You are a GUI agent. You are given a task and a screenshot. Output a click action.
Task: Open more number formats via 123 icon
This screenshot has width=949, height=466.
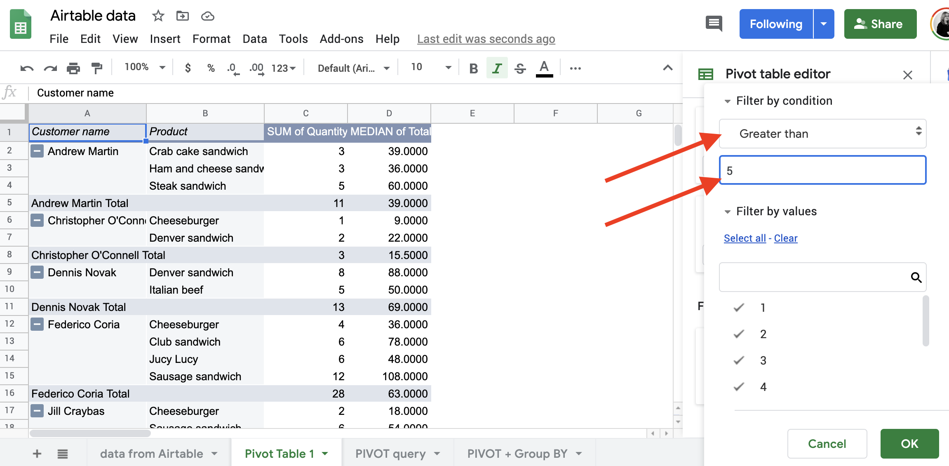tap(282, 68)
